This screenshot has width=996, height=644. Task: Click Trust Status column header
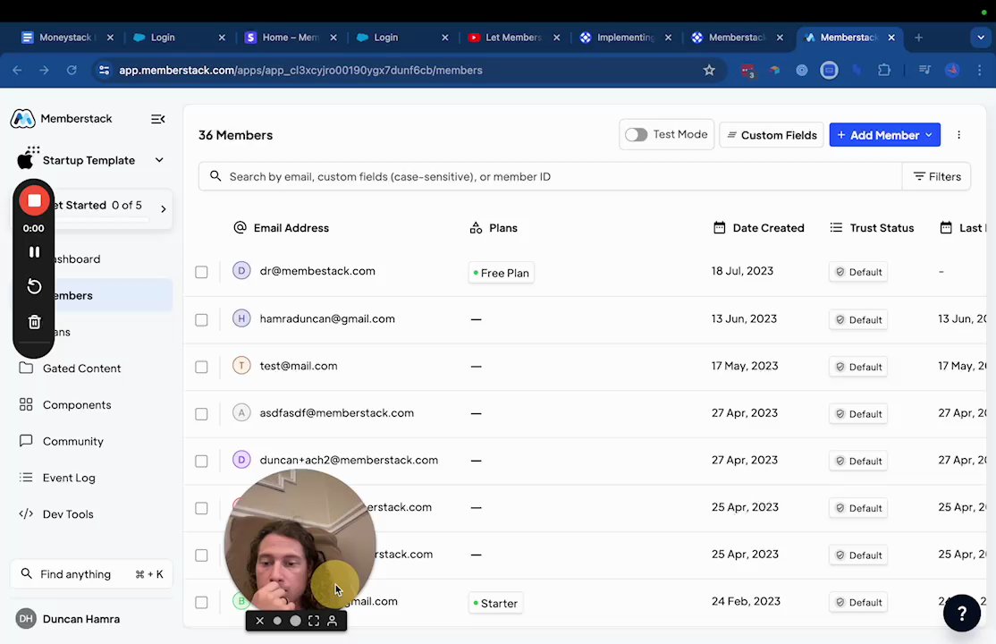[872, 227]
